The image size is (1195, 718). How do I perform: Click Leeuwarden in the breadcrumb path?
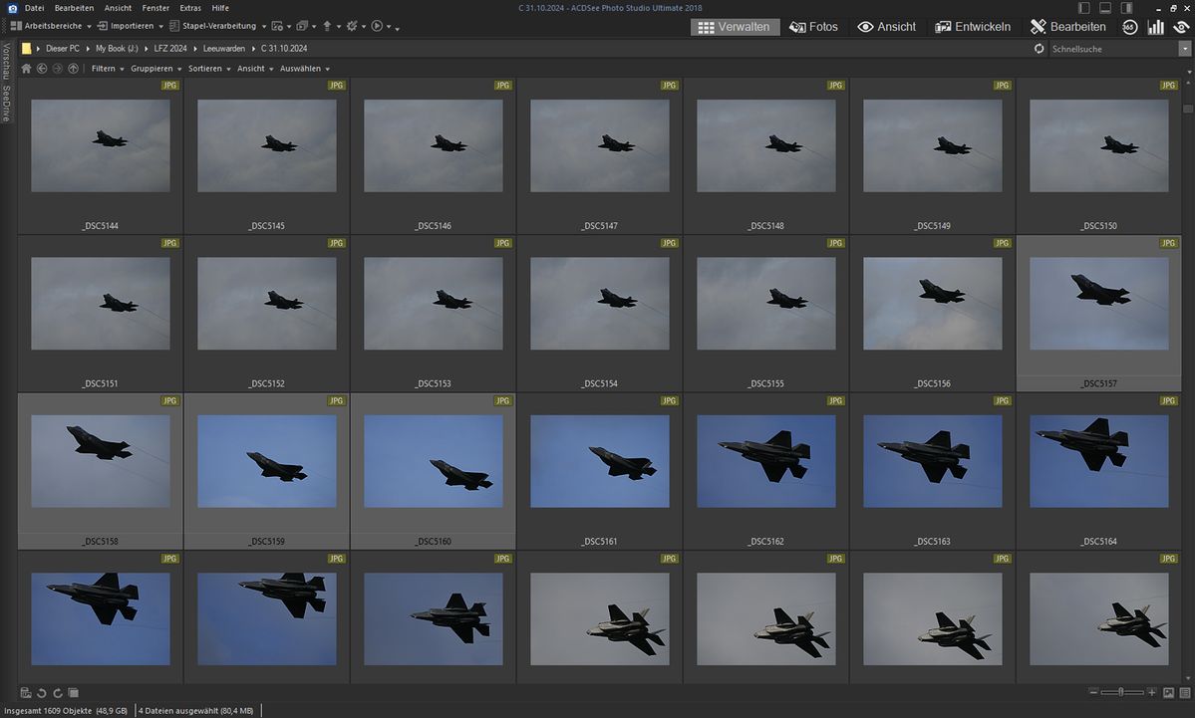[x=223, y=48]
